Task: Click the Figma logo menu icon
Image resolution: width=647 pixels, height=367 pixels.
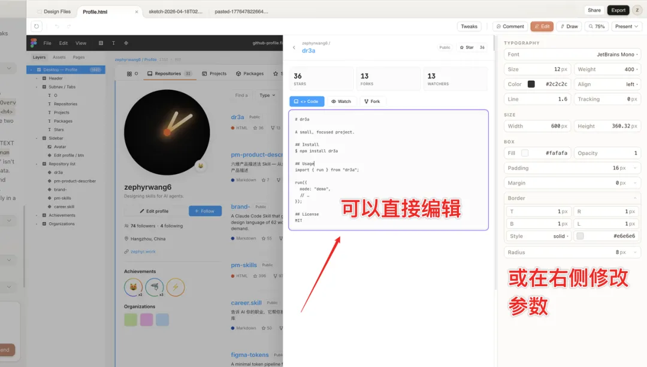Action: click(34, 43)
